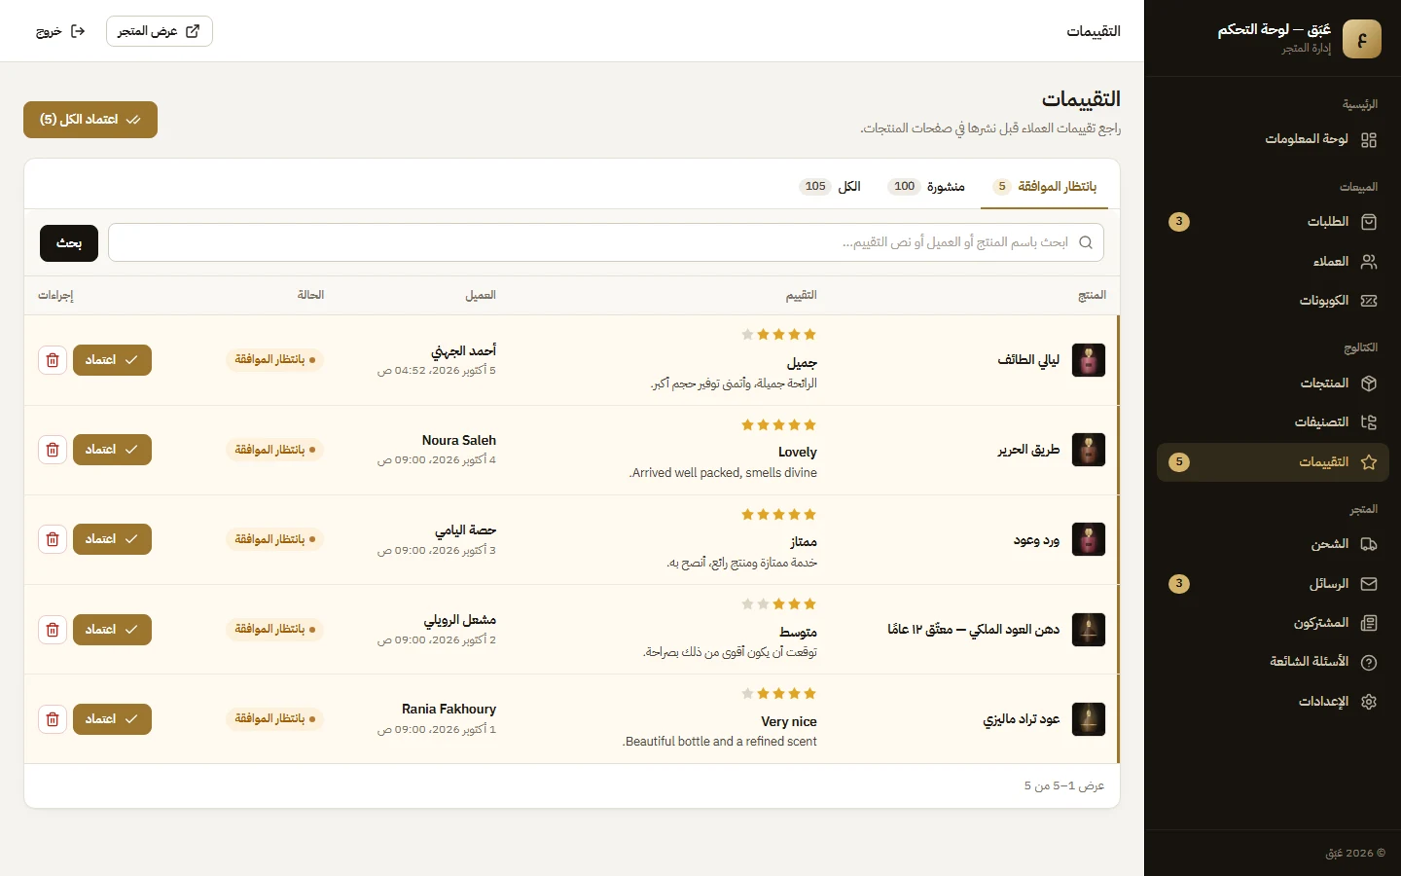Click the الأسئلة الشائعة question mark icon

(1369, 662)
